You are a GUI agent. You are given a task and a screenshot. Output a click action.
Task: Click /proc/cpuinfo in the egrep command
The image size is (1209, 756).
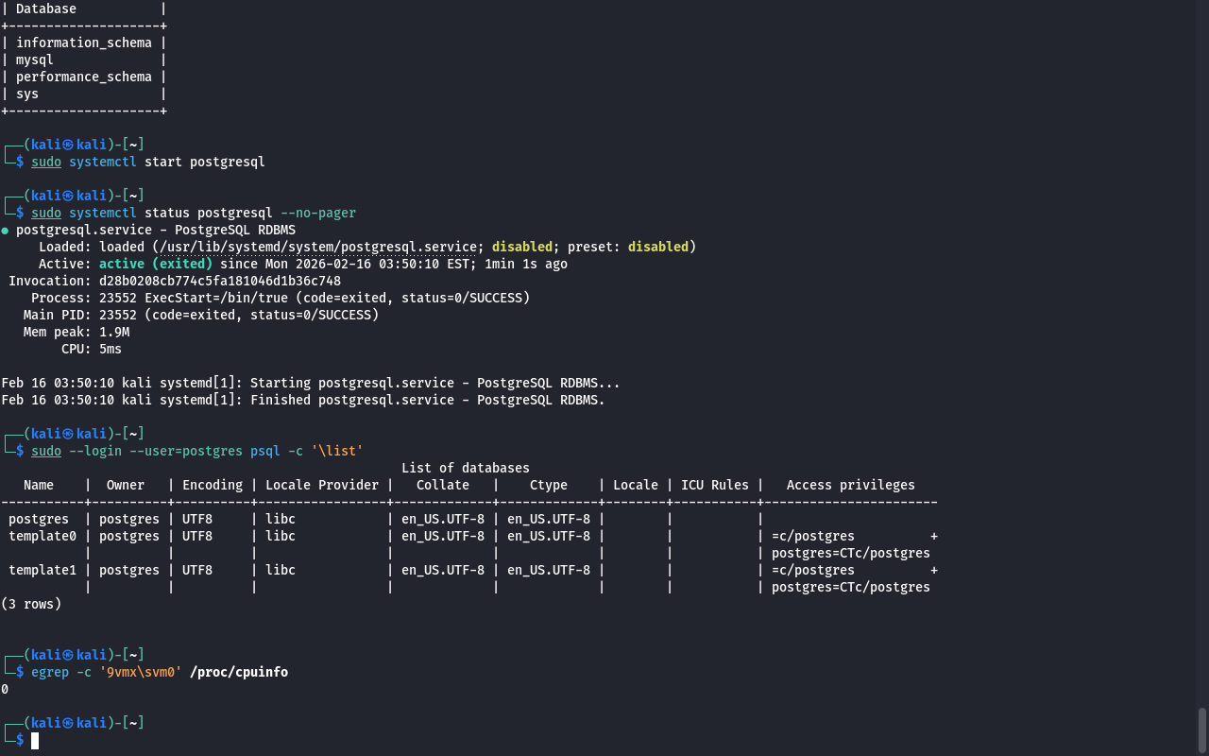pos(239,672)
